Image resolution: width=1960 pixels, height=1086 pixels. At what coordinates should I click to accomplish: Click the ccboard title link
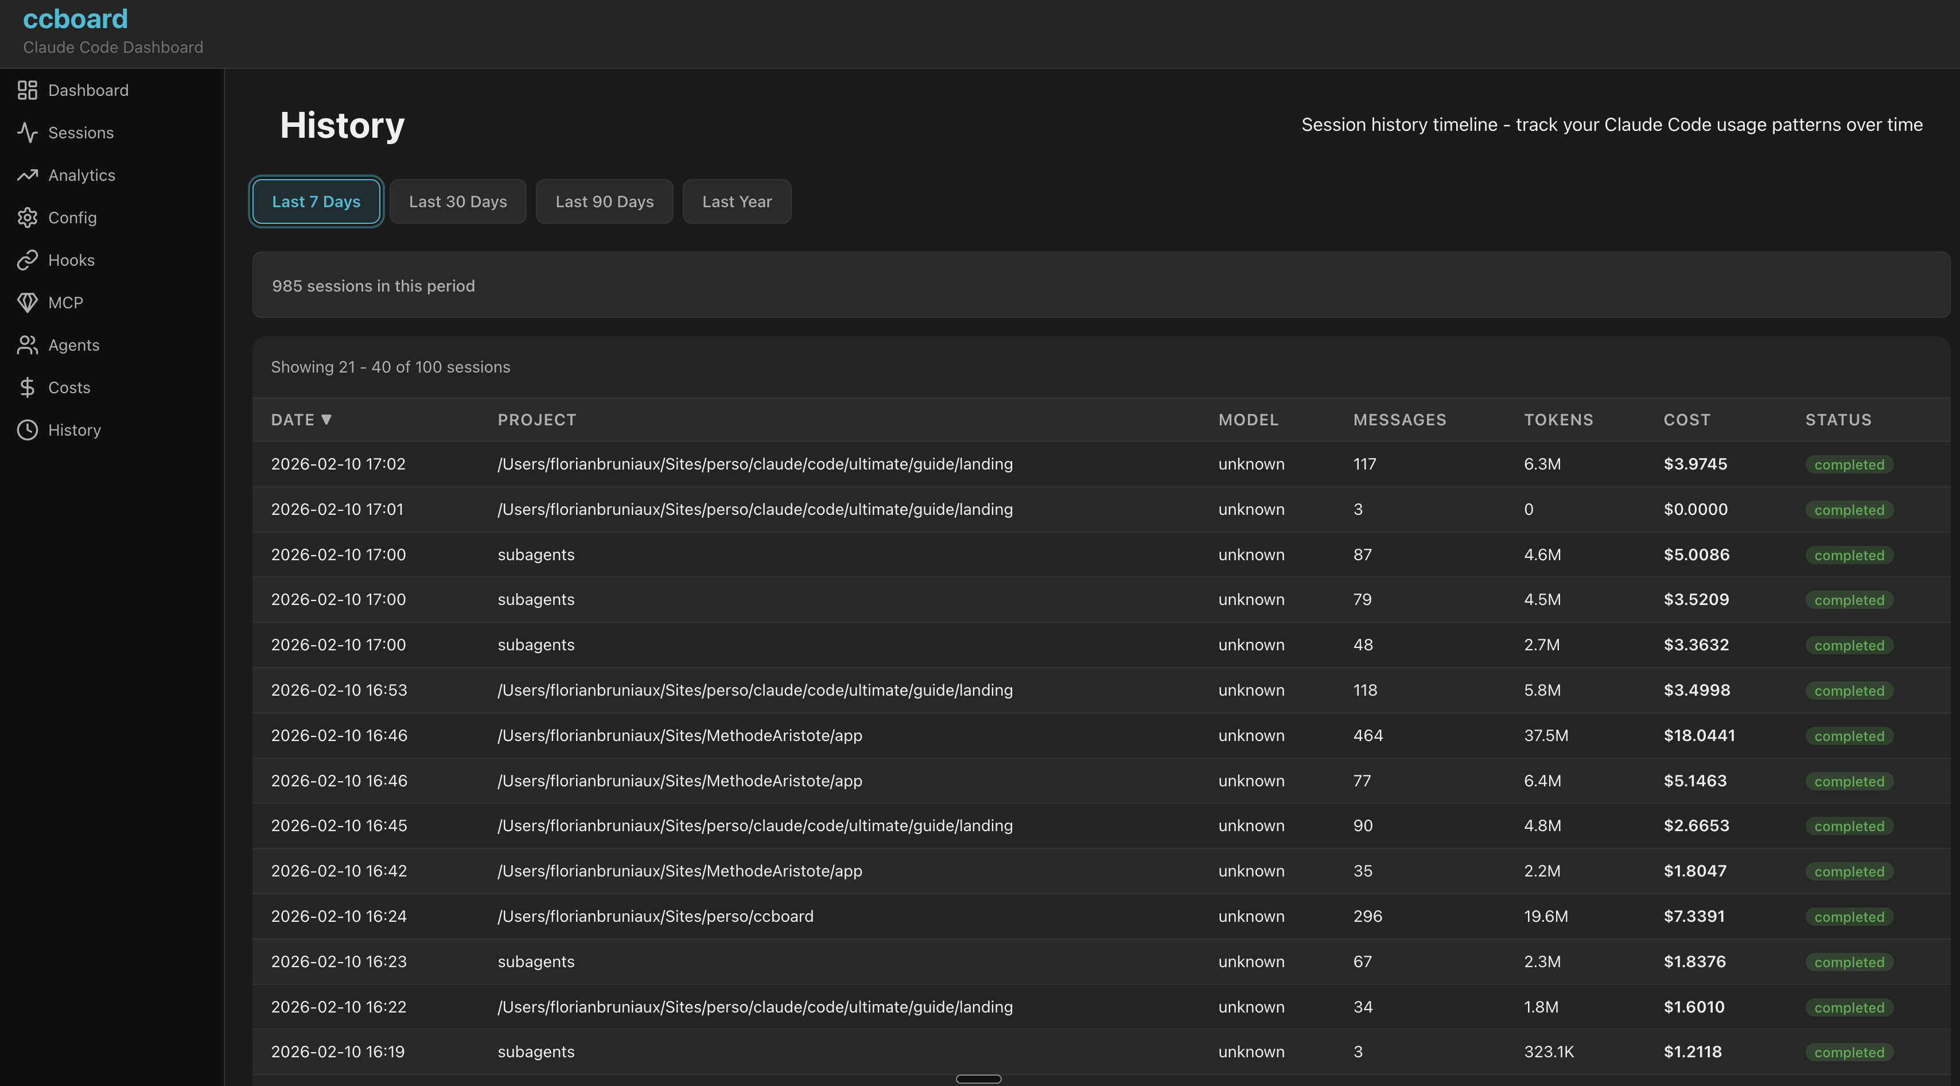tap(75, 18)
